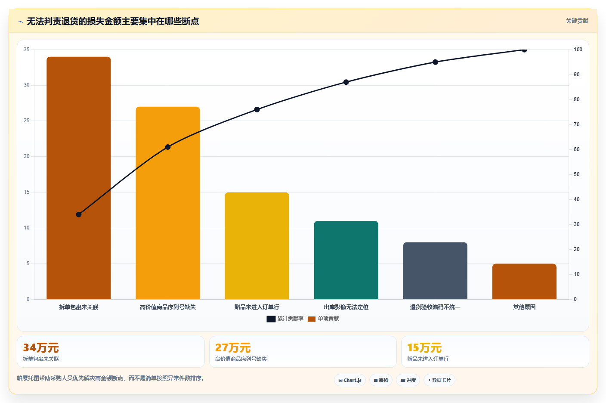Select the slate 退货验收编码不统一 bar
The width and height of the screenshot is (606, 403).
click(x=435, y=271)
